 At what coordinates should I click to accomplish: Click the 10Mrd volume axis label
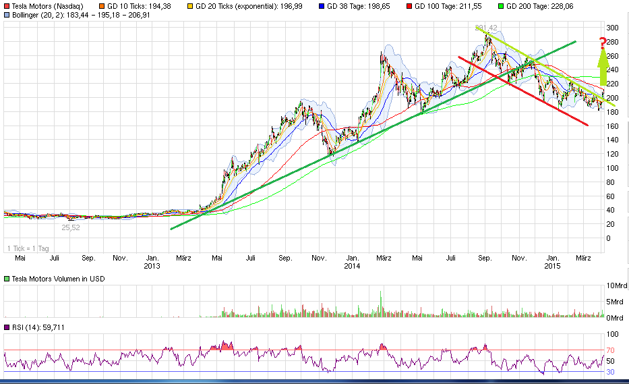[617, 285]
